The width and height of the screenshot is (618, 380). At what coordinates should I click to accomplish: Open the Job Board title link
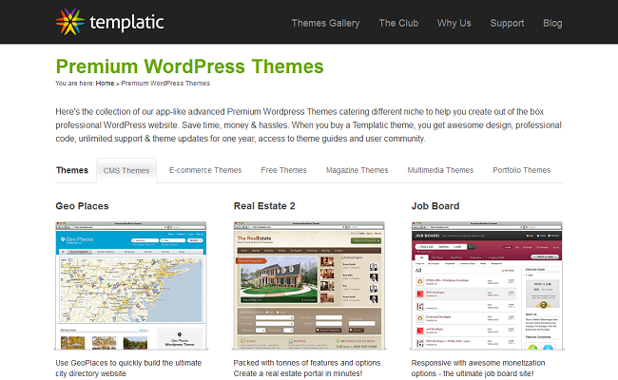coord(435,206)
